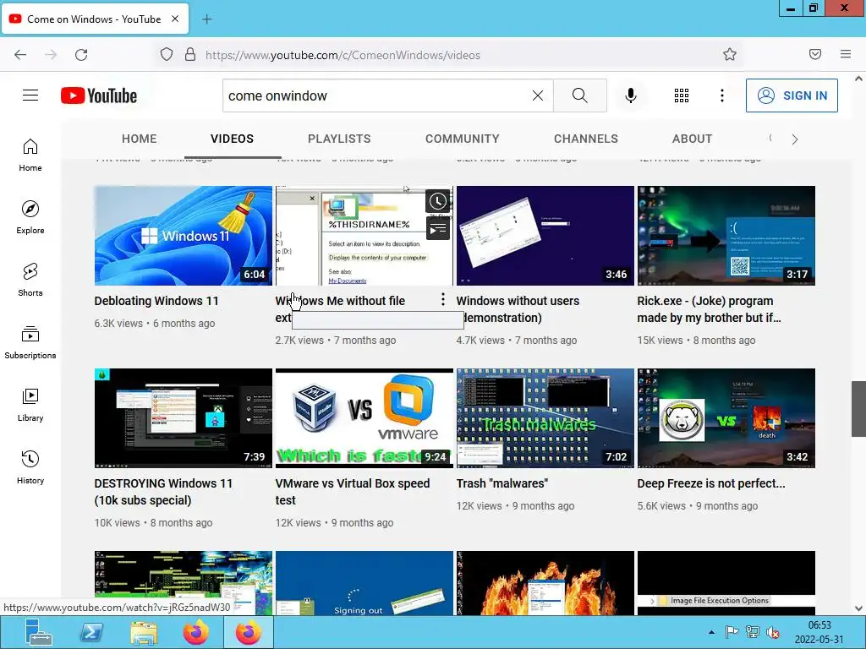Open the taskbar clock showing 06:53
Viewport: 866px width, 649px height.
pyautogui.click(x=819, y=632)
